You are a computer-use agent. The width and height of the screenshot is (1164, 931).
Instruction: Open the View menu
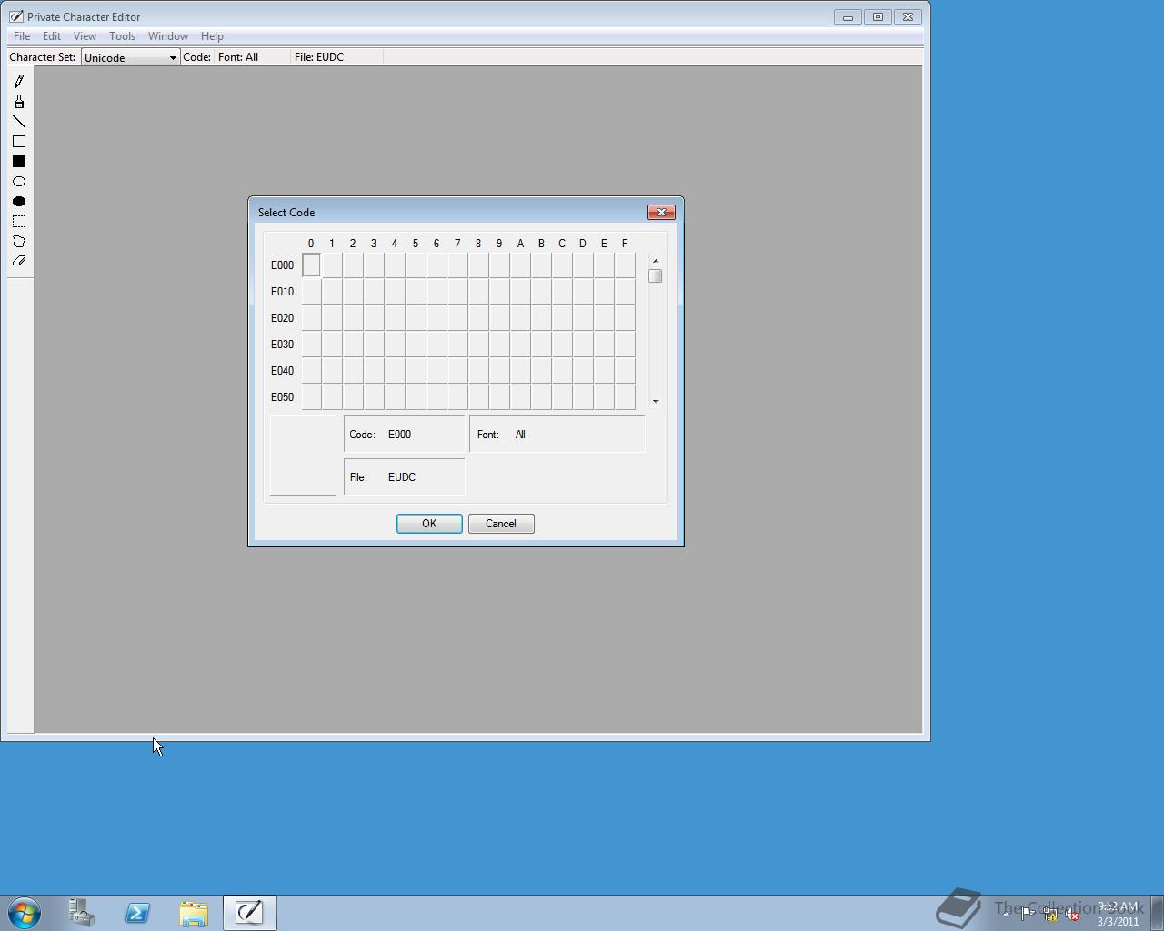(x=85, y=36)
